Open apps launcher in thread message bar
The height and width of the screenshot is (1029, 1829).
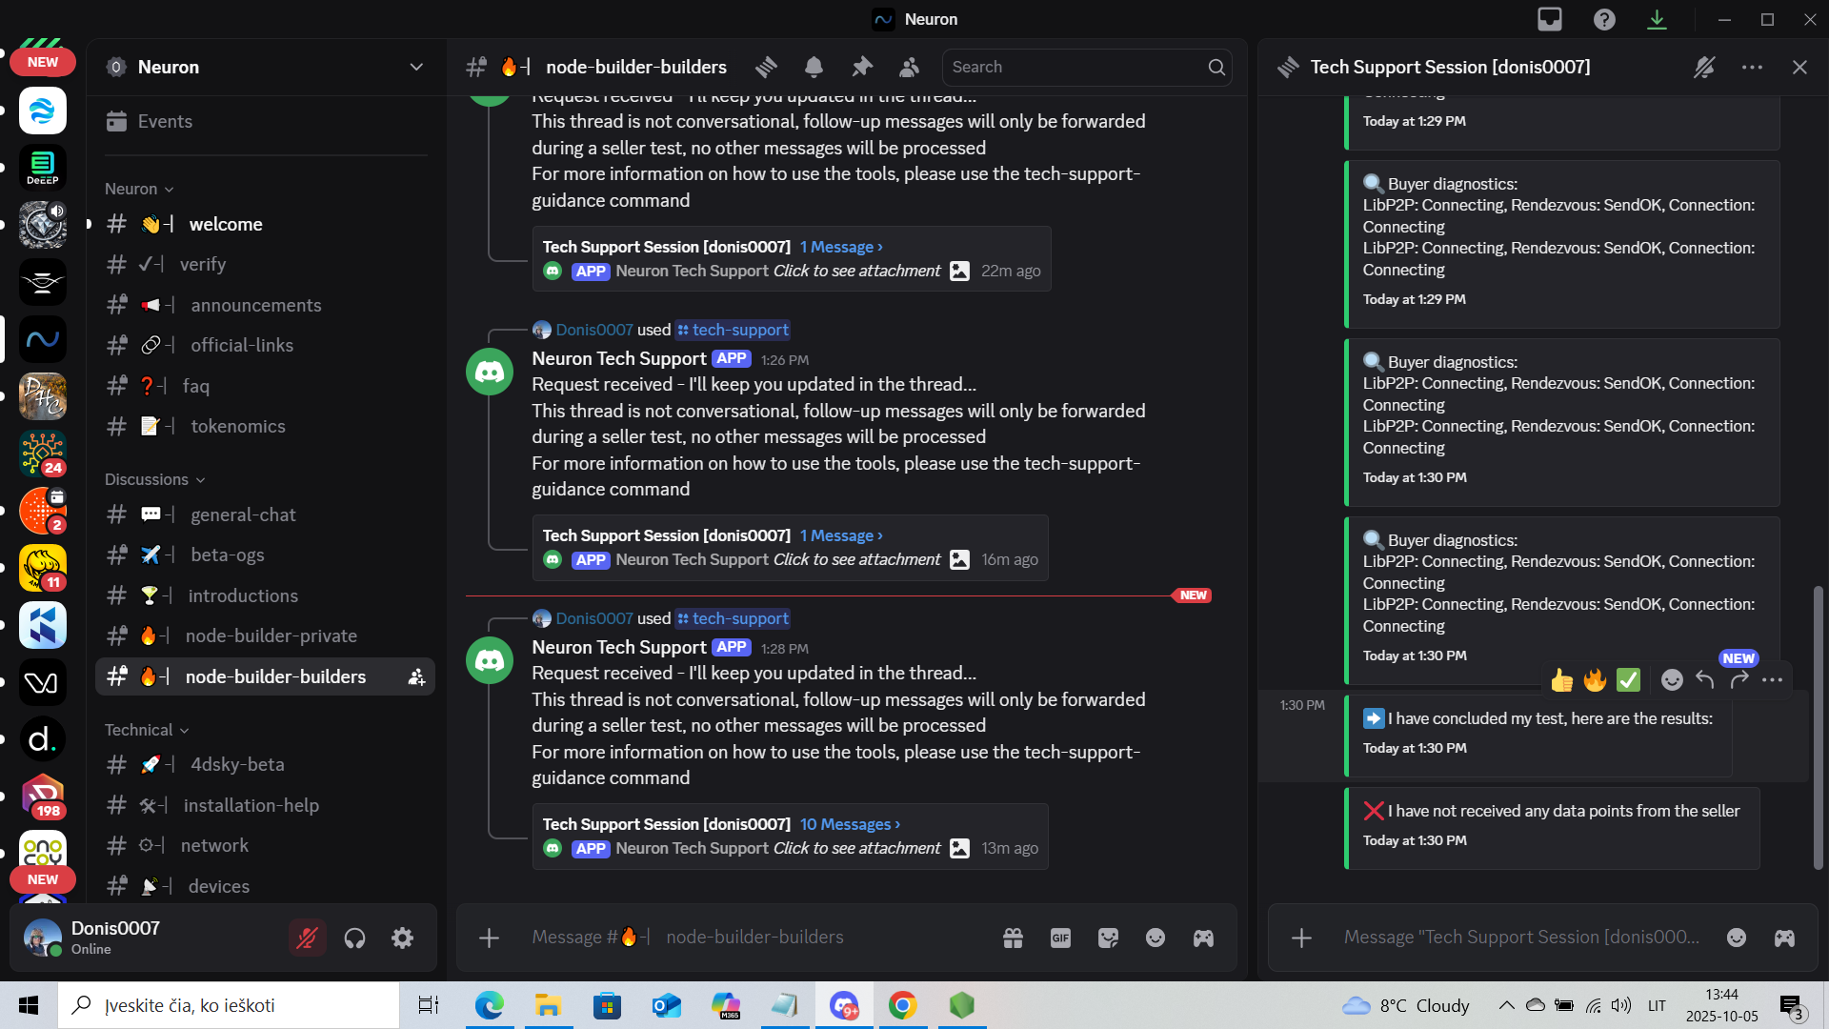[1784, 938]
